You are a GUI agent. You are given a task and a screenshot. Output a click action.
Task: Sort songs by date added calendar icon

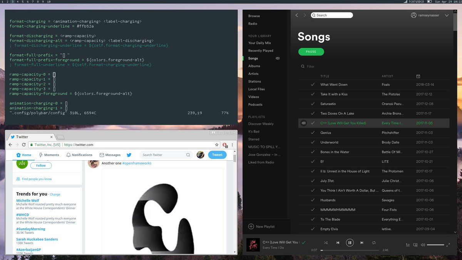point(418,76)
